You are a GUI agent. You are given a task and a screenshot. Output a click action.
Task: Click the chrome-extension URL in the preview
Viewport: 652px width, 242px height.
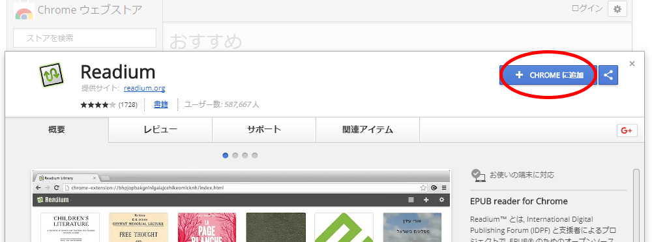pyautogui.click(x=147, y=188)
